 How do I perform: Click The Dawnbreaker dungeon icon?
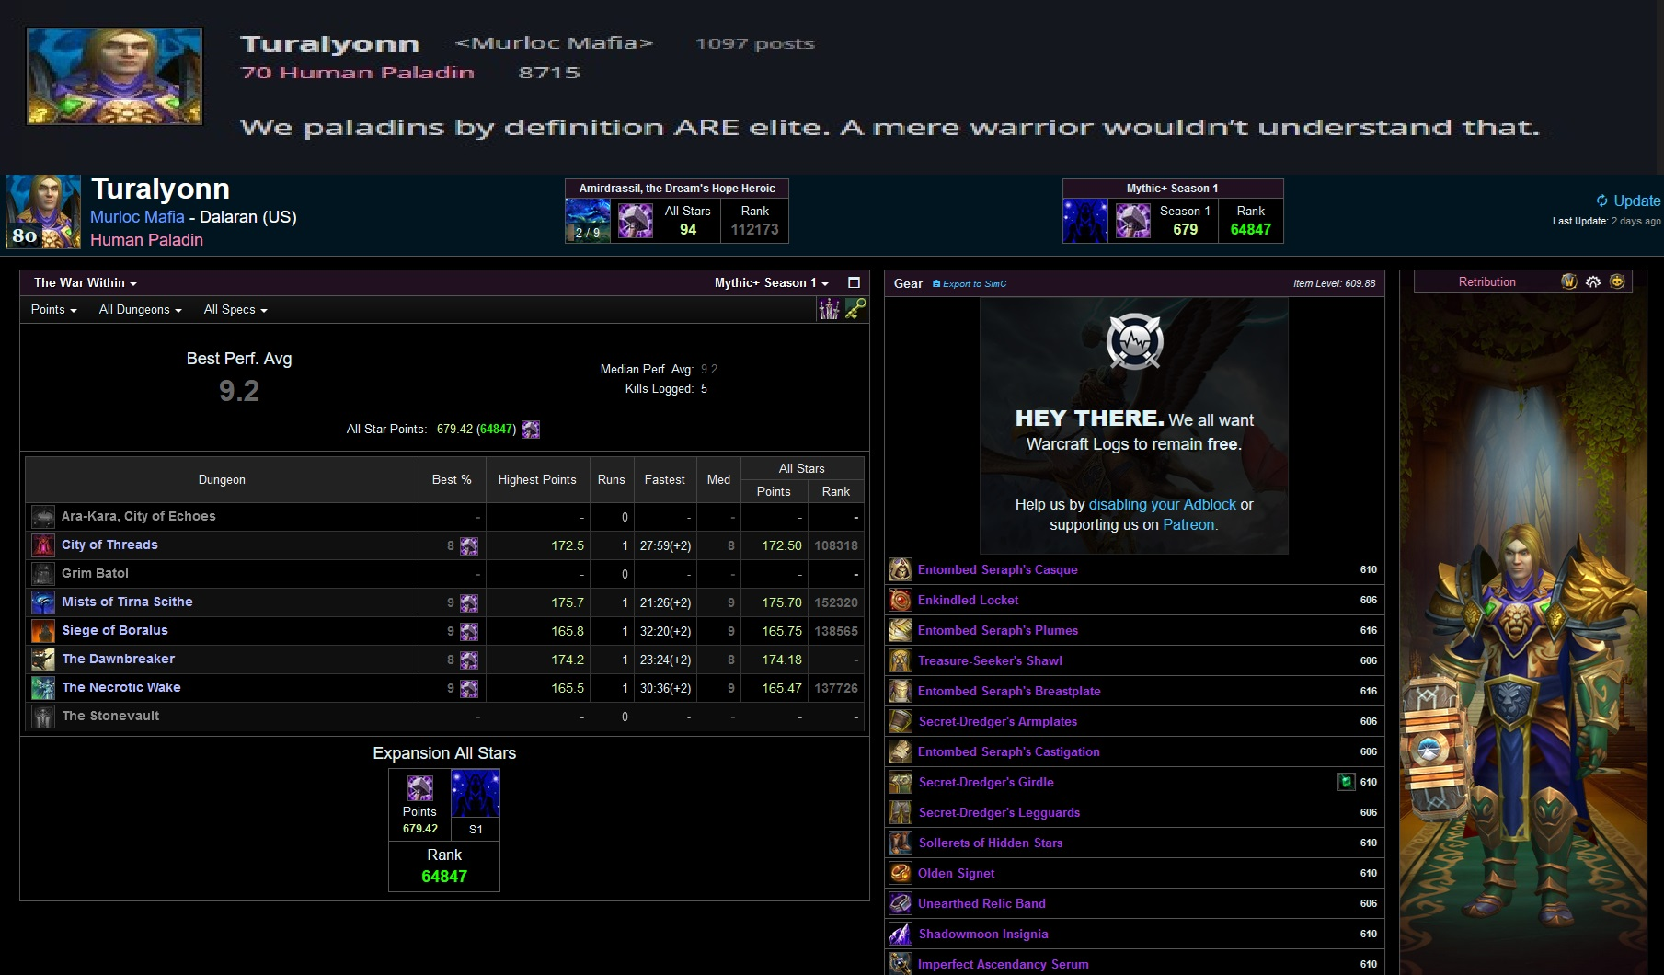coord(43,660)
